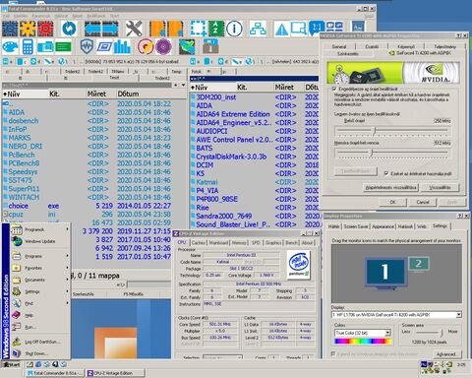Click the green card toolbar icon
This screenshot has height=378, width=472.
(x=63, y=47)
